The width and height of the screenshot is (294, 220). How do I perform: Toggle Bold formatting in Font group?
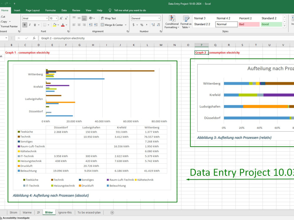tap(25, 25)
